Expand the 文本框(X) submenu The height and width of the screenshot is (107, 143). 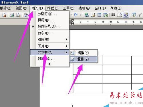[67, 52]
